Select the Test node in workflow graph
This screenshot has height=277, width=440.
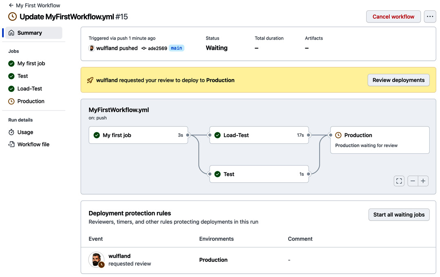[259, 174]
